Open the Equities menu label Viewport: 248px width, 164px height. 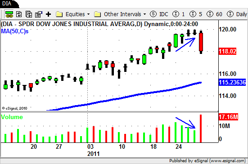click(x=75, y=14)
